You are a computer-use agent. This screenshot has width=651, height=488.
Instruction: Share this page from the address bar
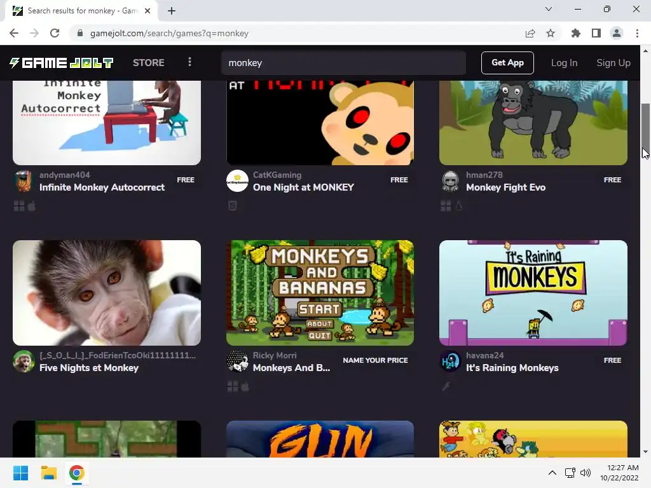point(530,33)
